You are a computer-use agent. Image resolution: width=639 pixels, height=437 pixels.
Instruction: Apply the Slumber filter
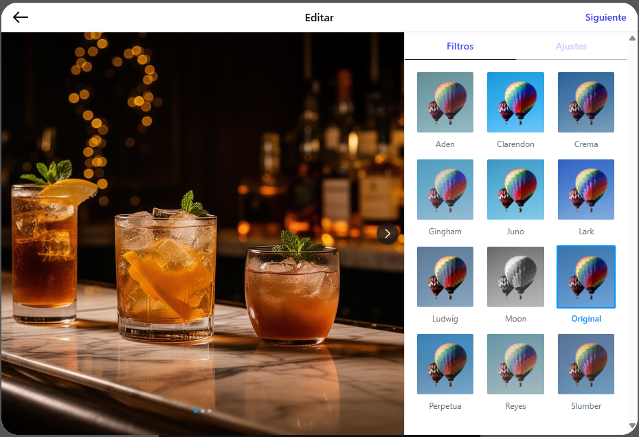(x=585, y=363)
